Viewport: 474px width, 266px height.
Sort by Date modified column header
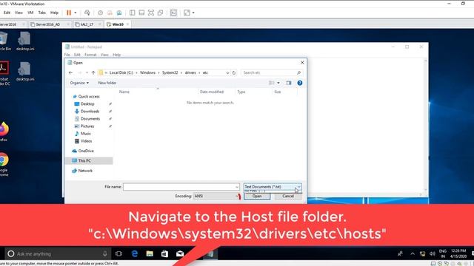(212, 92)
